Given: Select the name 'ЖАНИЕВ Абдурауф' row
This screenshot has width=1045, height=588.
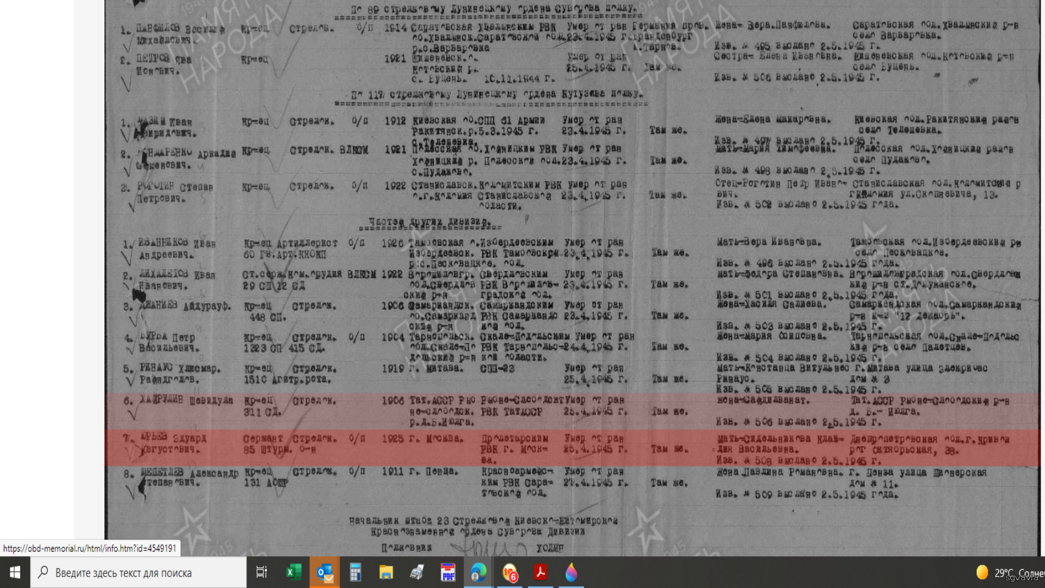Looking at the screenshot, I should (x=185, y=306).
